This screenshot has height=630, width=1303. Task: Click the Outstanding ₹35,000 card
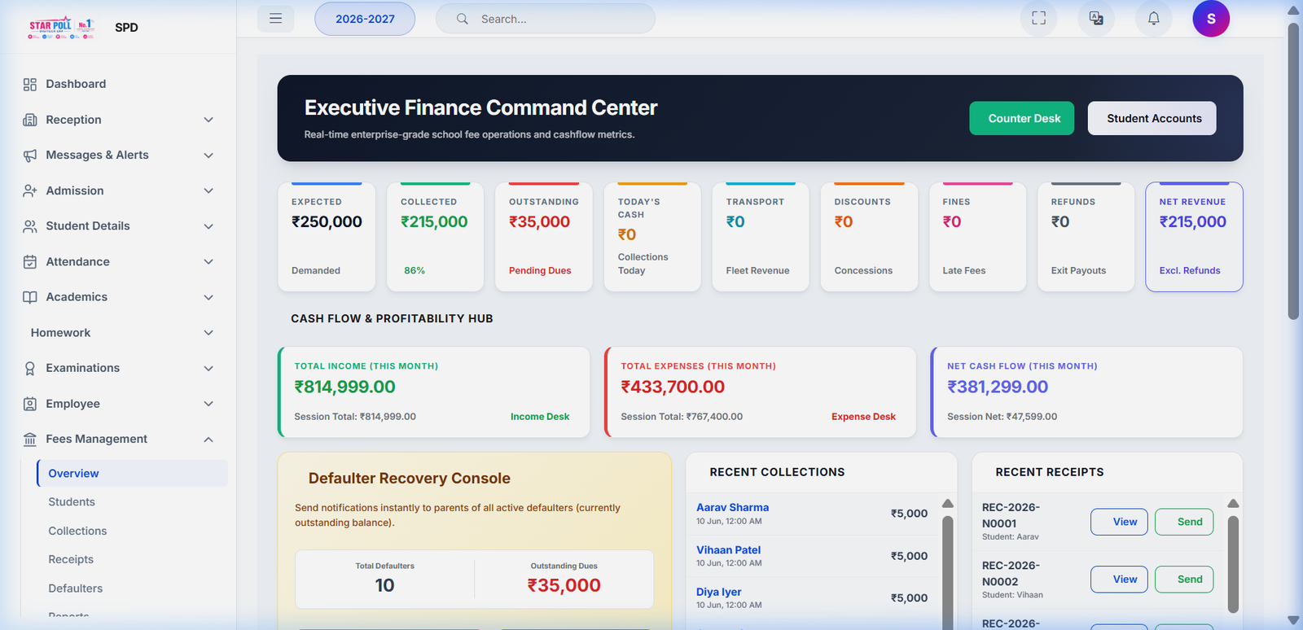click(x=543, y=237)
